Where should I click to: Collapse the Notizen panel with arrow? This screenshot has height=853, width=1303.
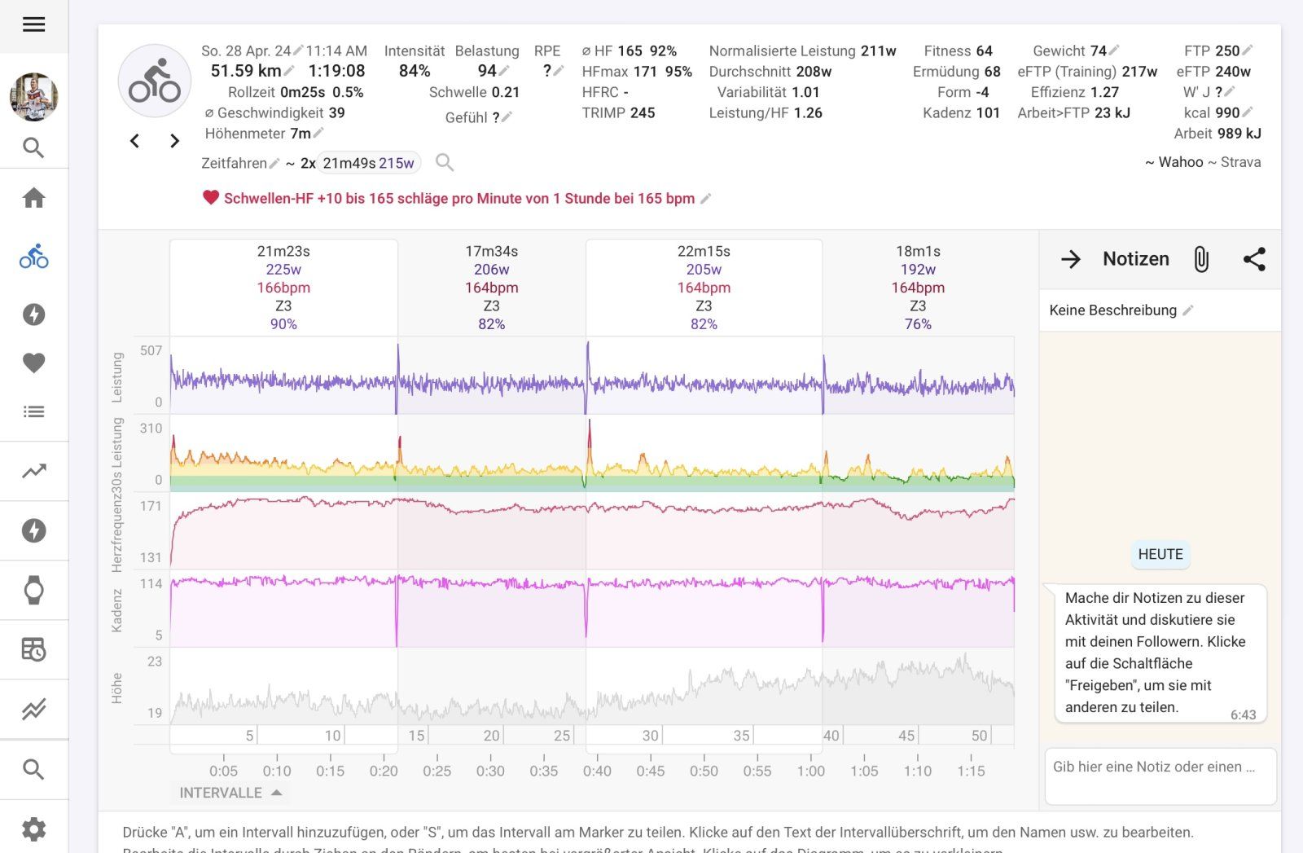(x=1071, y=259)
